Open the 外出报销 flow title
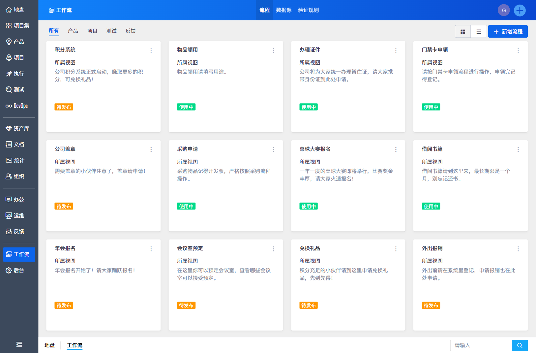Screen dimensions: 536x353 click(432, 248)
